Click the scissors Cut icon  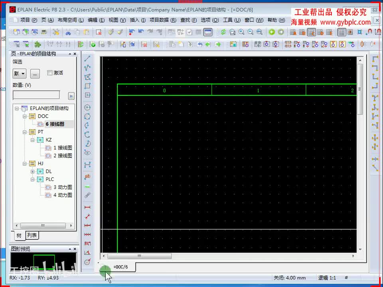pos(68,32)
